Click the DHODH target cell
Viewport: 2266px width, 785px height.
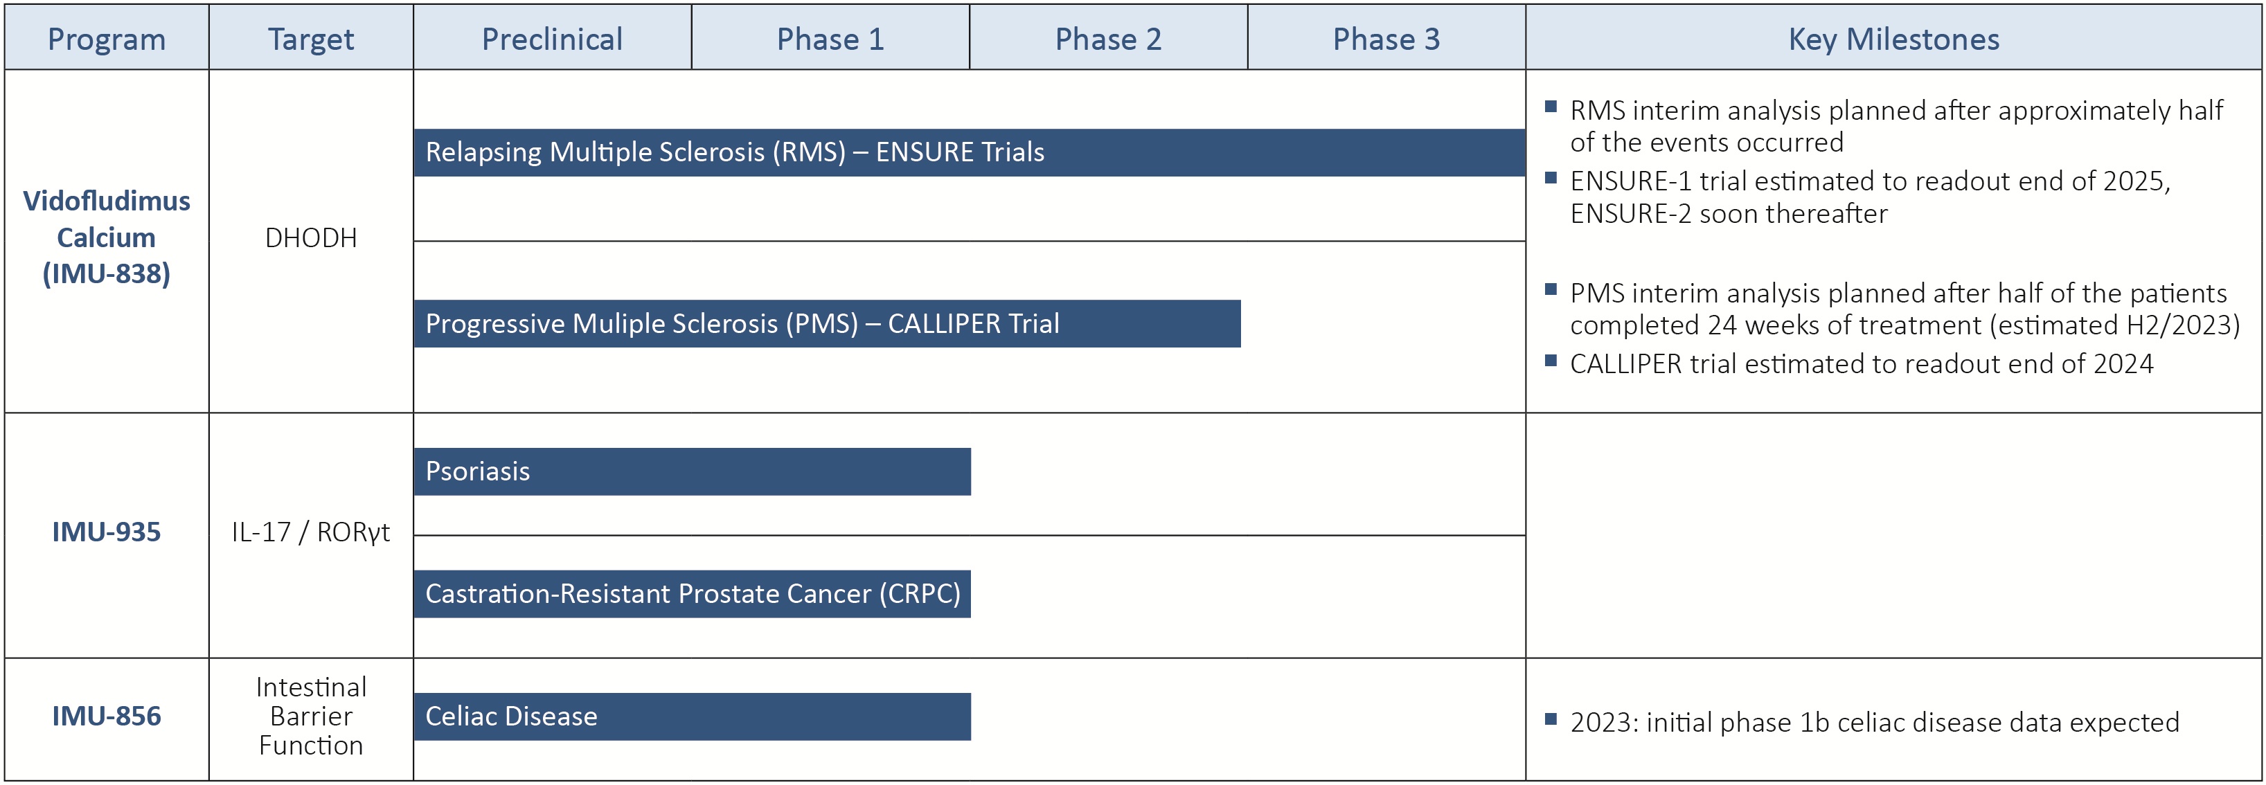point(310,238)
